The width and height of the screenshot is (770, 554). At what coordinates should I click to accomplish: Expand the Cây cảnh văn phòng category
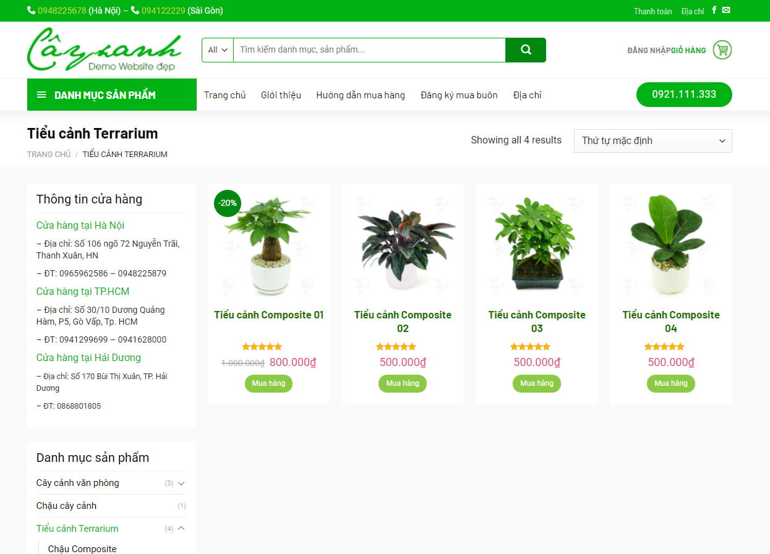[181, 484]
